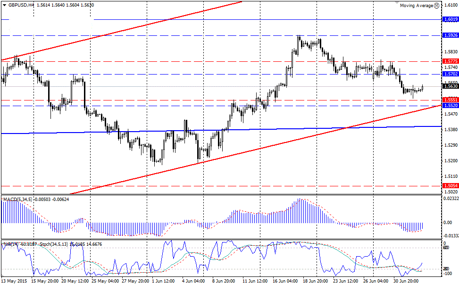The height and width of the screenshot is (284, 459).
Task: Click the '15 May 20:00' time axis label
Action: click(x=44, y=281)
